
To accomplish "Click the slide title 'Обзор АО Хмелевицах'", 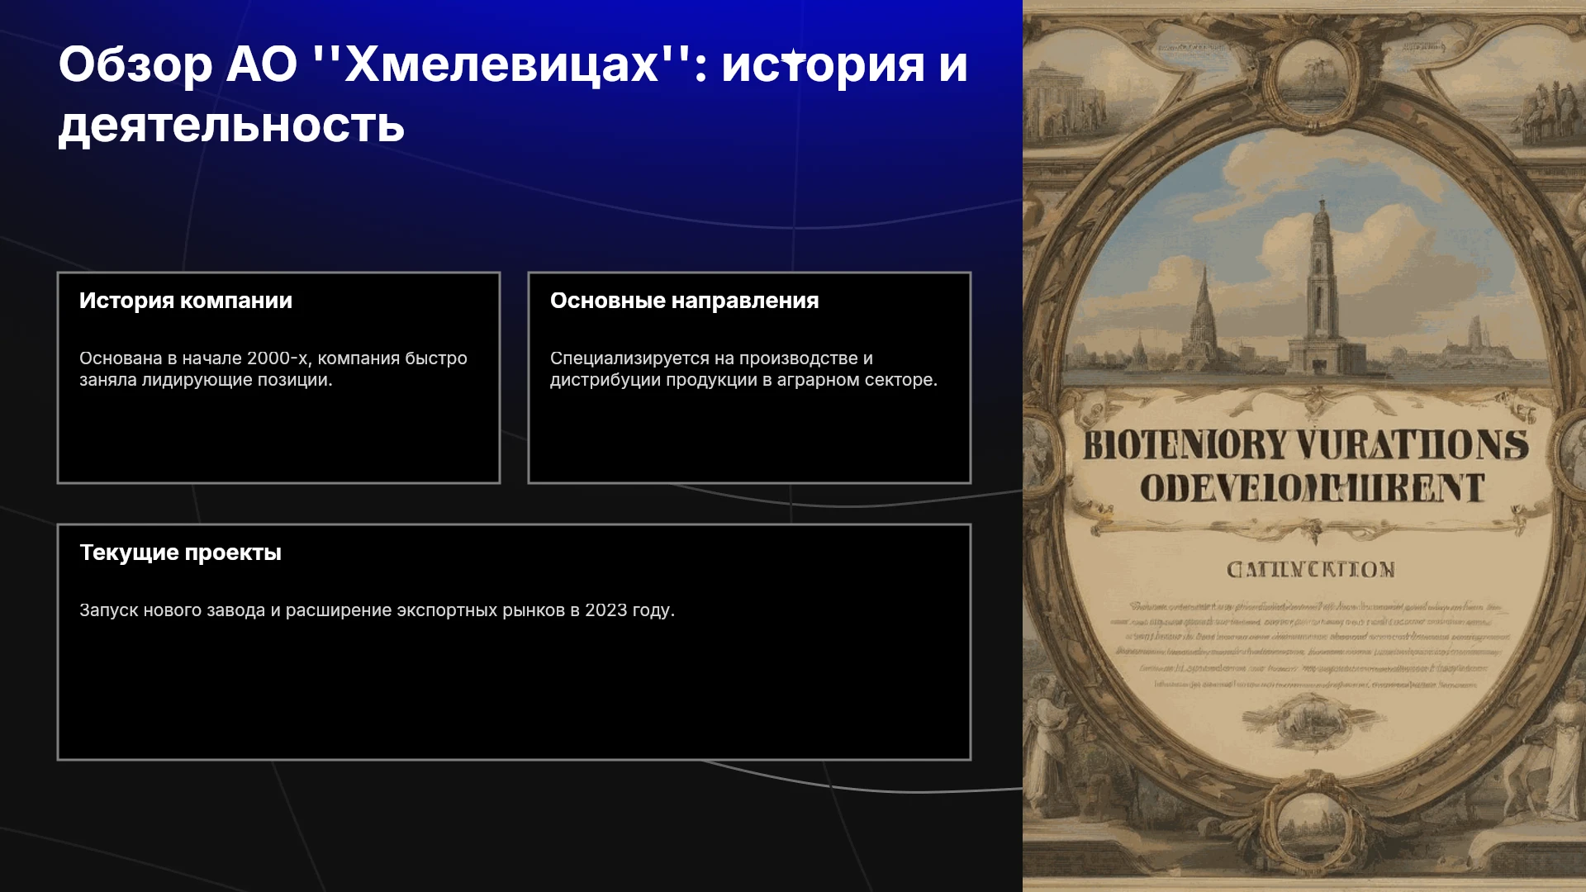I will pos(512,94).
